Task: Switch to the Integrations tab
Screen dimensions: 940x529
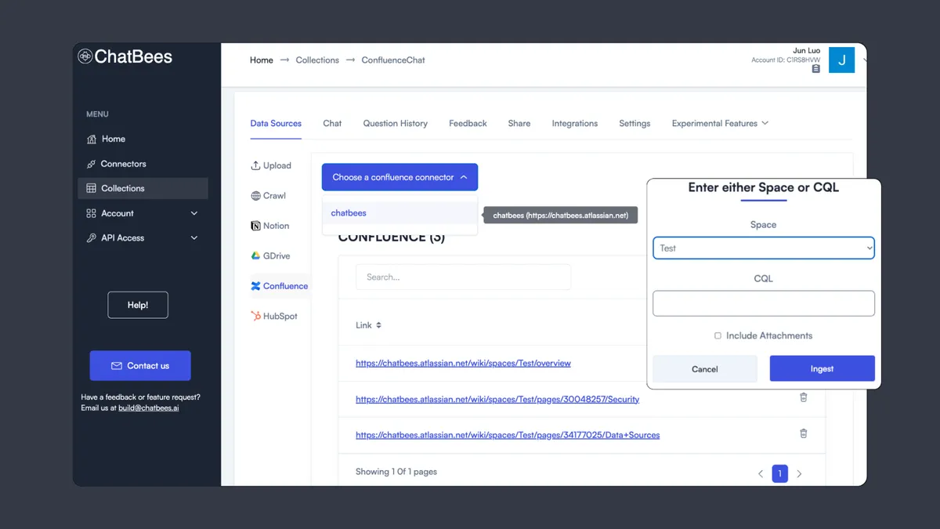Action: [575, 123]
